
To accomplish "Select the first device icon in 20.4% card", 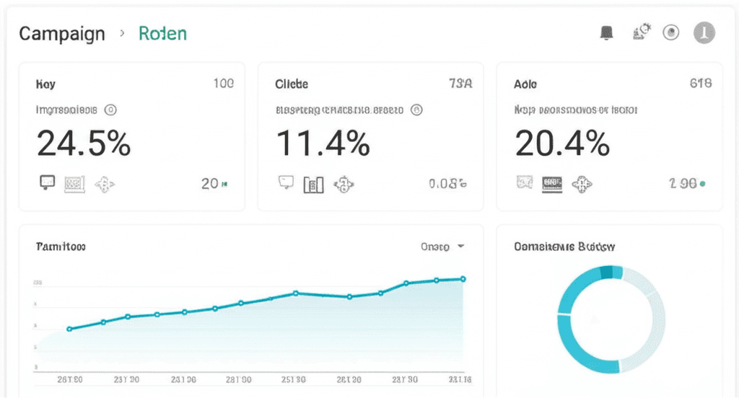I will 525,182.
